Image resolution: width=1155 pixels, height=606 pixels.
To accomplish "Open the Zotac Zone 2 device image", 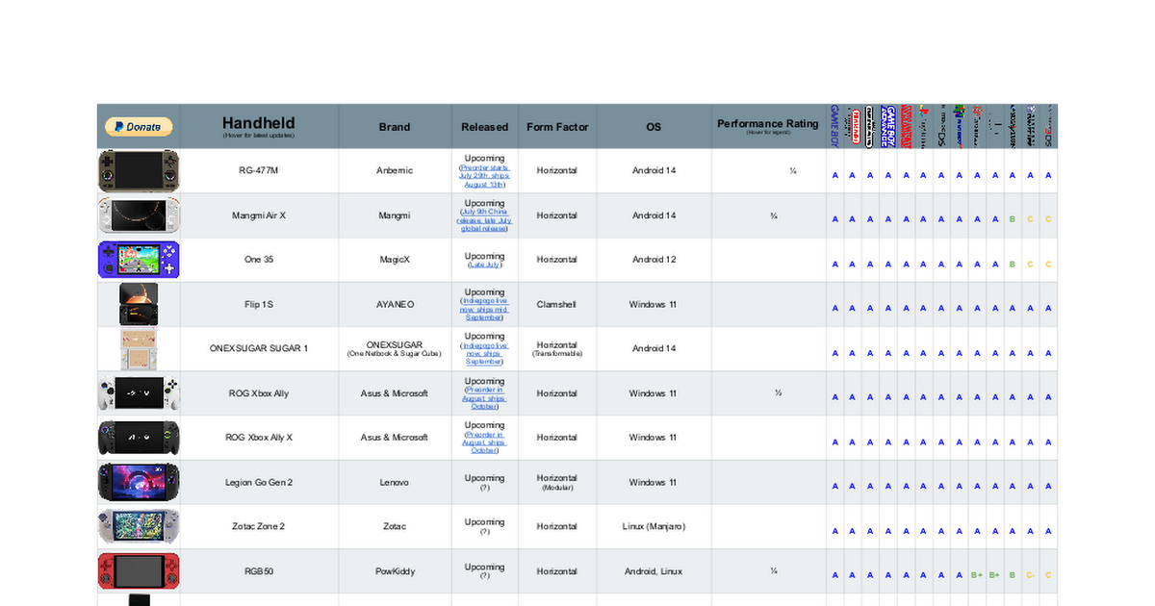I will [139, 526].
